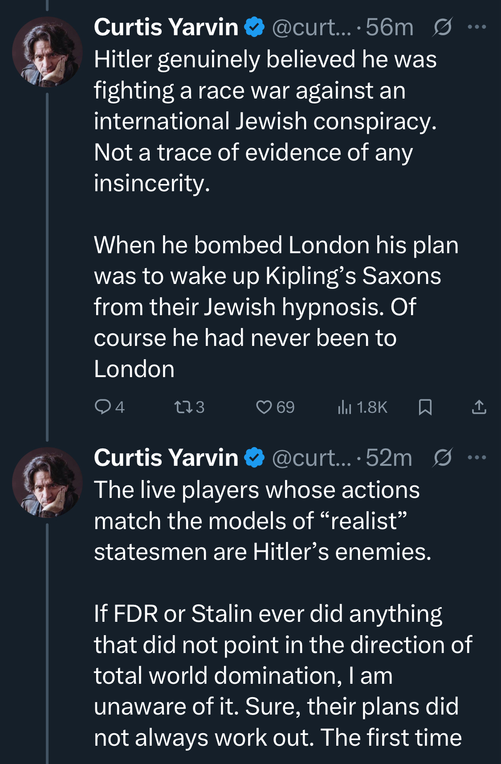
Task: Retweet the first tweet
Action: (x=182, y=407)
